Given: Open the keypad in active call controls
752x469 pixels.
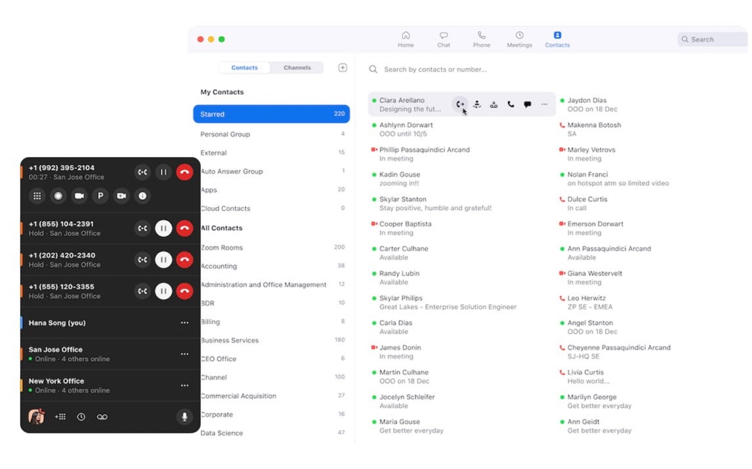Looking at the screenshot, I should 37,196.
